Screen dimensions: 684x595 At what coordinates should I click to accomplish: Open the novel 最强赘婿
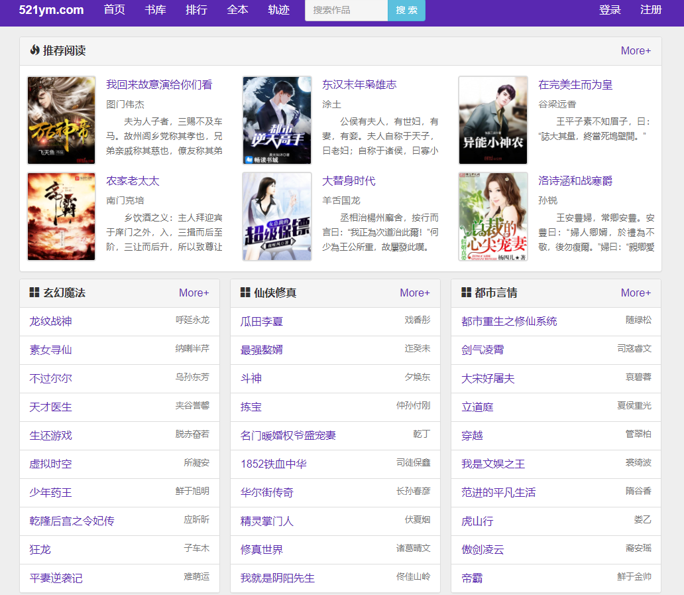pyautogui.click(x=262, y=350)
